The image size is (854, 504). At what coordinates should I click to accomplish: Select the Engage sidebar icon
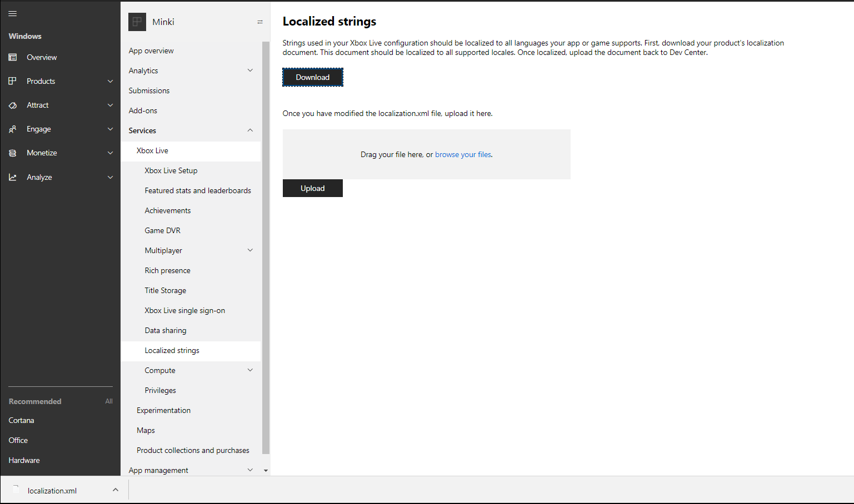click(12, 129)
